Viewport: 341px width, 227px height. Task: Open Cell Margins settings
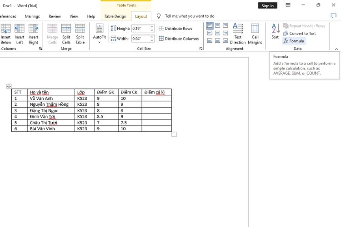click(x=255, y=34)
